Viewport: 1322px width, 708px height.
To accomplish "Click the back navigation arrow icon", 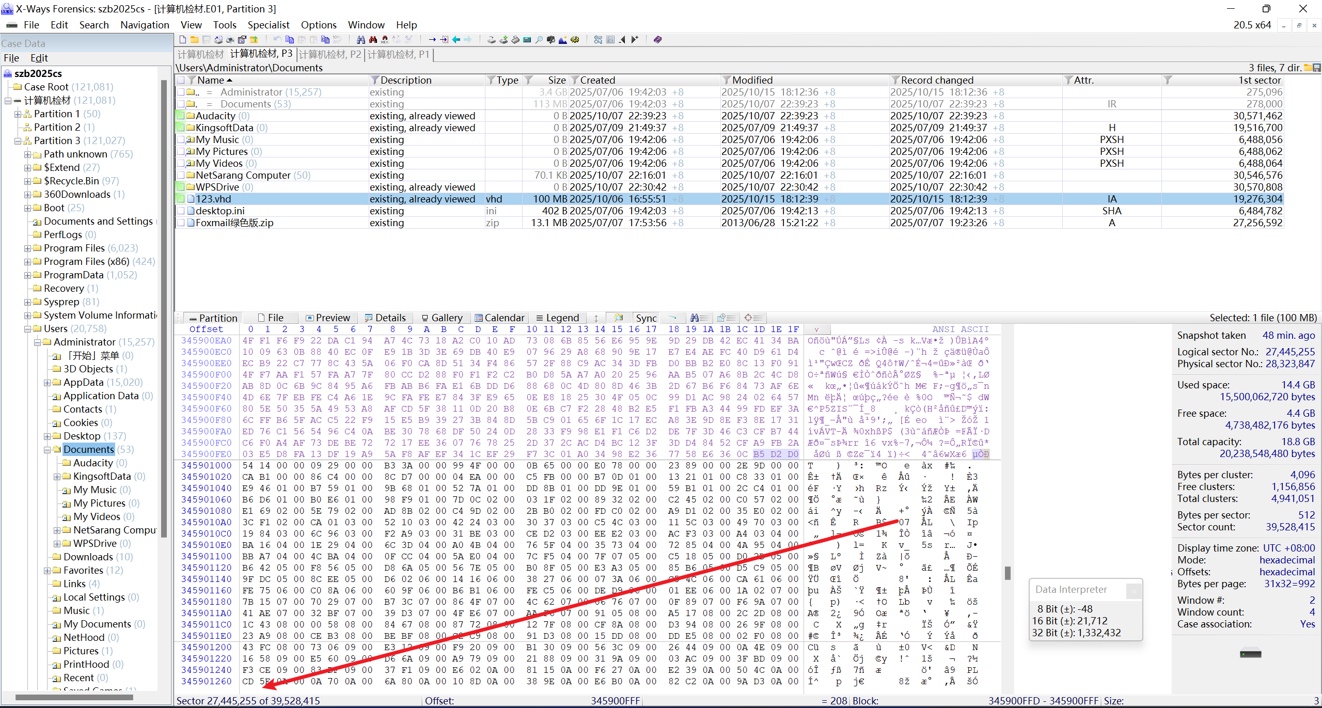I will pos(456,40).
